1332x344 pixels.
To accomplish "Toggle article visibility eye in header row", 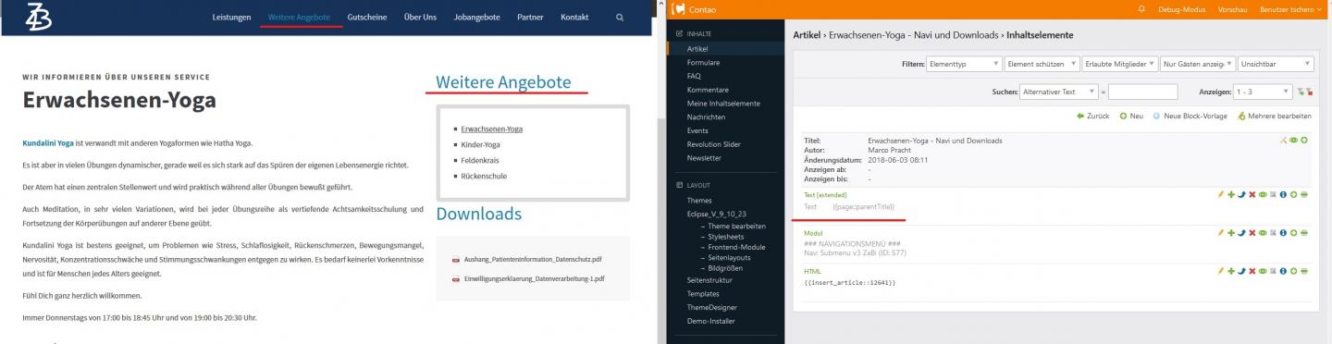I will [1294, 140].
